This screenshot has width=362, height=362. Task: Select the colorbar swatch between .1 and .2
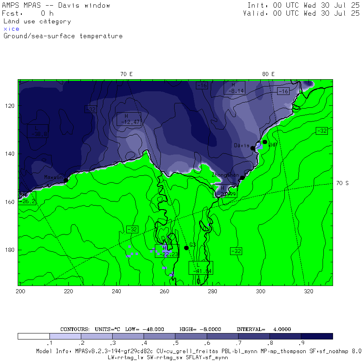(x=65, y=336)
